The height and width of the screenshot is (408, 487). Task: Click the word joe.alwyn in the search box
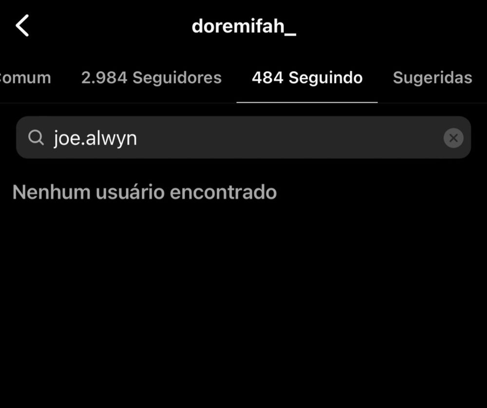tap(95, 138)
